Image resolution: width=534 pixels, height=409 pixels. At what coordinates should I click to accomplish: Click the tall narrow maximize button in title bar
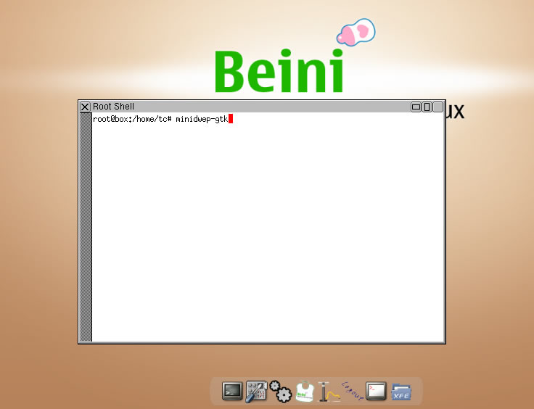tap(427, 107)
